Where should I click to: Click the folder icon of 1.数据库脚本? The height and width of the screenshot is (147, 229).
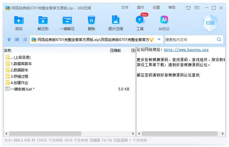point(8,64)
